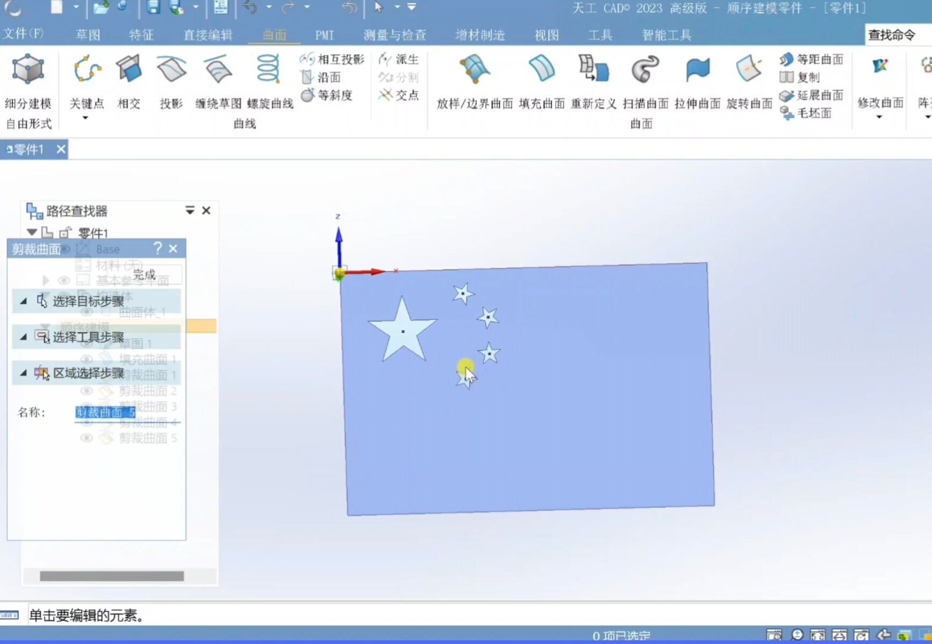Expand the dropdown under 修改曲面
Image resolution: width=932 pixels, height=644 pixels.
pos(879,117)
